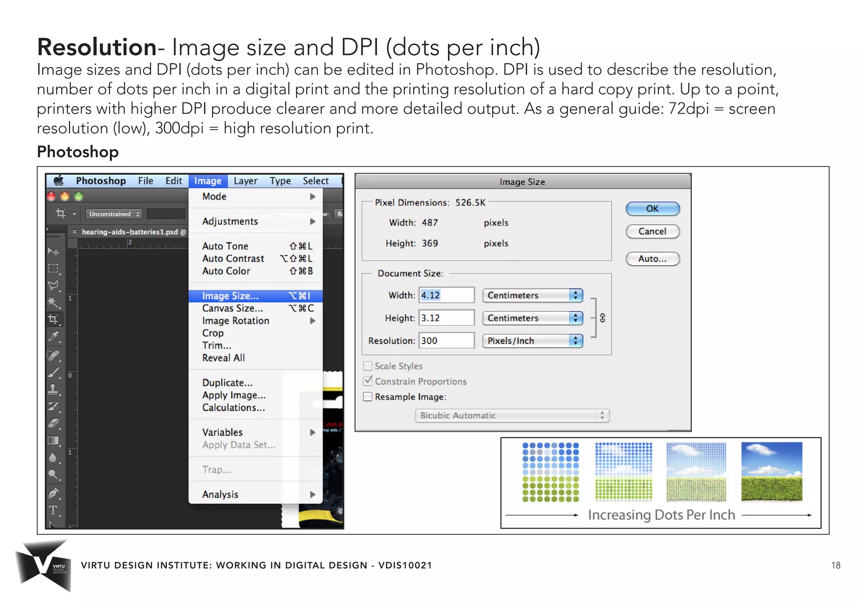Open the crop tool preset picker arrow
Screen dimensions: 858x606
pyautogui.click(x=74, y=214)
